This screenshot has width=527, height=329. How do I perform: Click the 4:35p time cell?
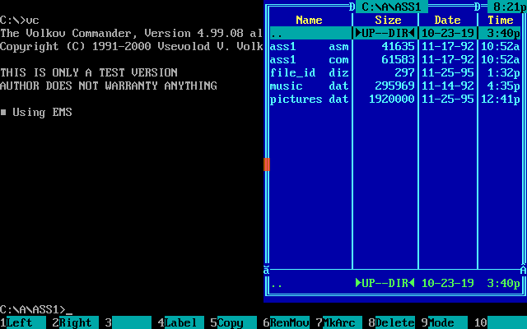pyautogui.click(x=503, y=86)
